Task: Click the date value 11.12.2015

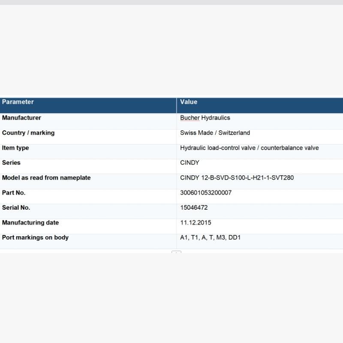Action: (x=196, y=223)
